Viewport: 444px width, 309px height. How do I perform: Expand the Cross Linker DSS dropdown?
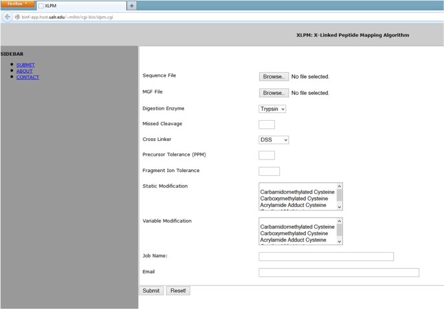point(274,140)
